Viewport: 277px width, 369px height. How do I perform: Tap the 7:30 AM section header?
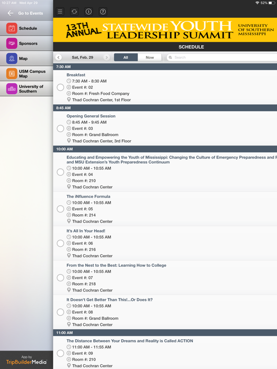point(165,67)
